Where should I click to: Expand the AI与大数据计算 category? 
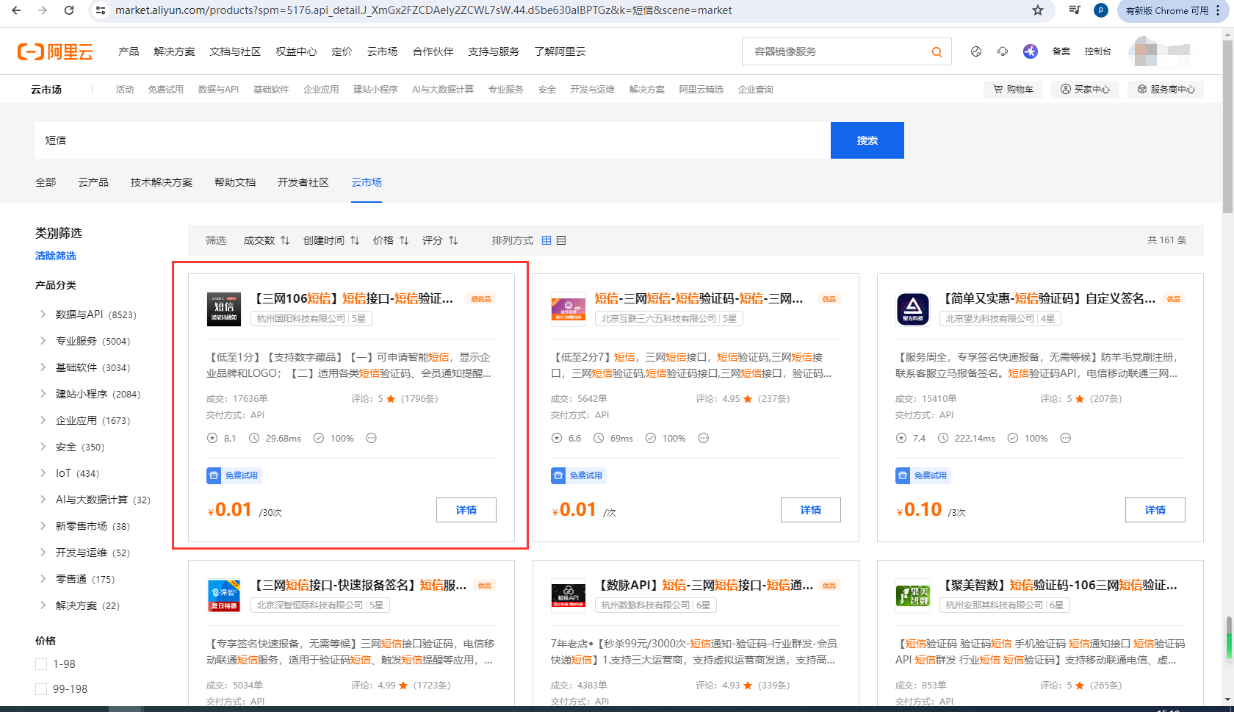(43, 499)
